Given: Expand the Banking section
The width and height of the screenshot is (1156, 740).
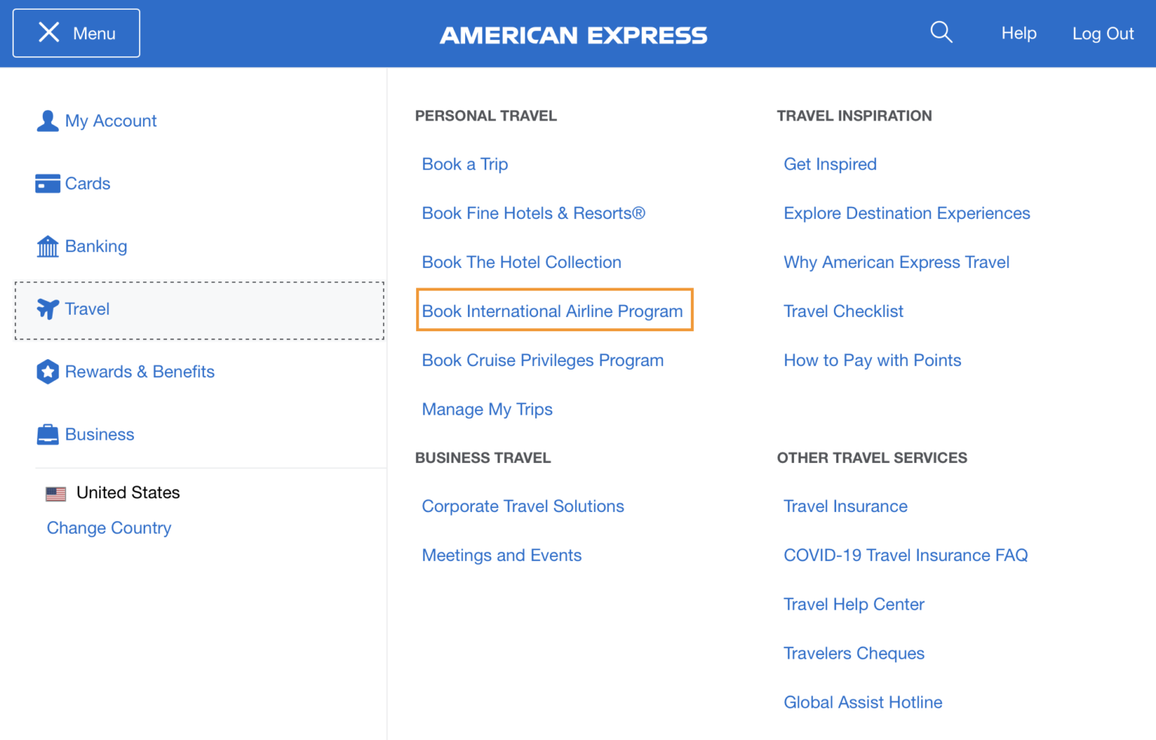Looking at the screenshot, I should tap(96, 246).
